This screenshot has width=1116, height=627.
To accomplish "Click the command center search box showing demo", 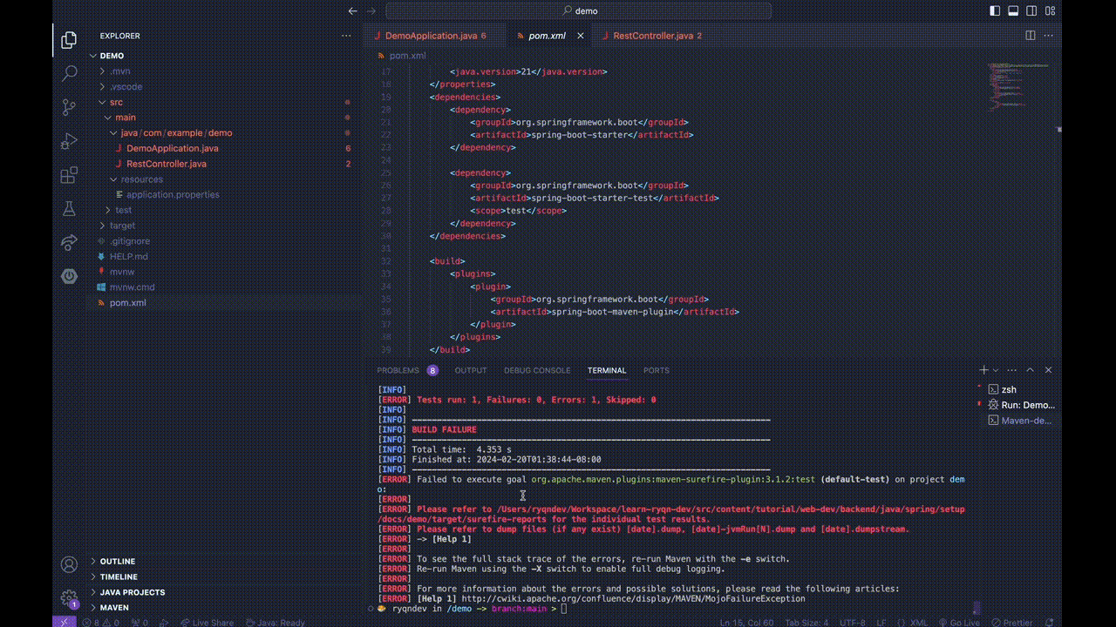I will (579, 11).
